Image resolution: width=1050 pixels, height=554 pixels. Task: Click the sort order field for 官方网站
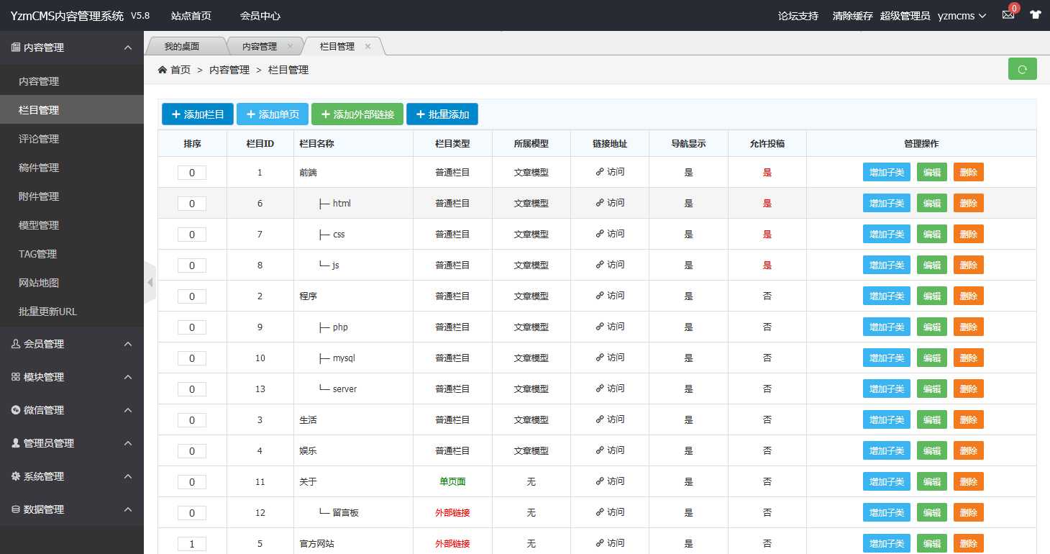(192, 544)
